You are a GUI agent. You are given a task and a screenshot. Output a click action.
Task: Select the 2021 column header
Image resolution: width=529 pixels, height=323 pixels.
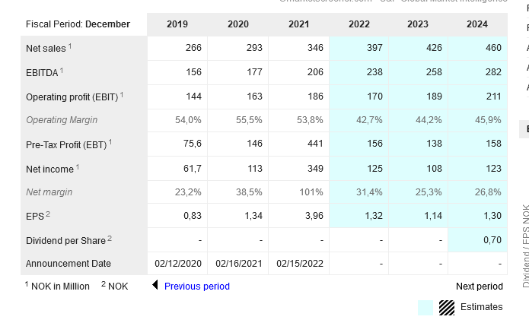click(298, 24)
